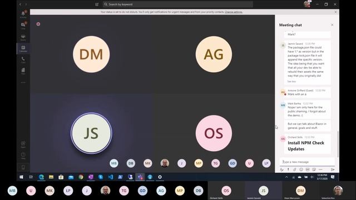Viewport: 356px width, 200px height.
Task: Open more apps ellipsis in the sidebar
Action: (x=23, y=82)
